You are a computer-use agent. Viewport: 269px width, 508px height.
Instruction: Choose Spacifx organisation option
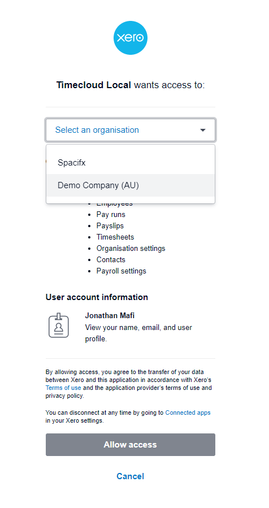pyautogui.click(x=131, y=163)
